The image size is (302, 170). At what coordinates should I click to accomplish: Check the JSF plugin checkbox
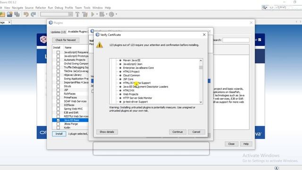point(58,90)
